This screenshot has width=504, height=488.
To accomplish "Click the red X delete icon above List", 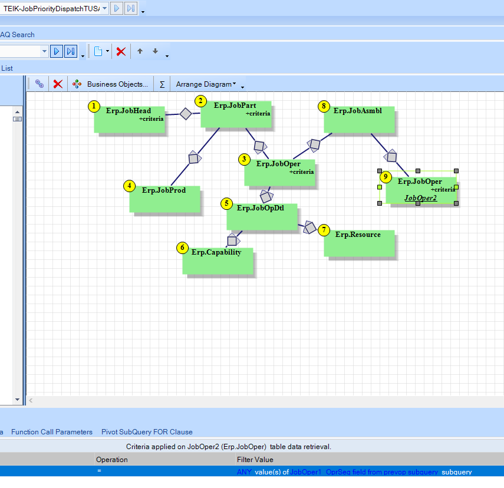I will tap(121, 51).
